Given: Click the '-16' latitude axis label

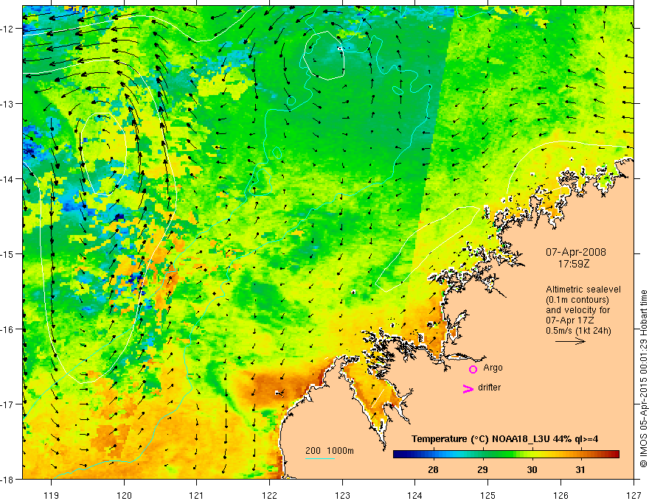Looking at the screenshot, I should pyautogui.click(x=7, y=329).
